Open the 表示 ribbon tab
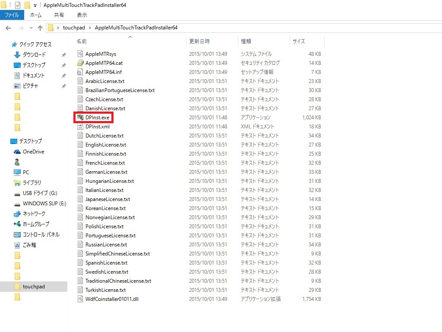This screenshot has height=332, width=442. [x=82, y=15]
